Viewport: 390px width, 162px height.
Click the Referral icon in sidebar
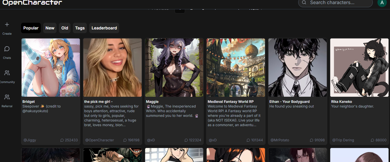click(7, 97)
